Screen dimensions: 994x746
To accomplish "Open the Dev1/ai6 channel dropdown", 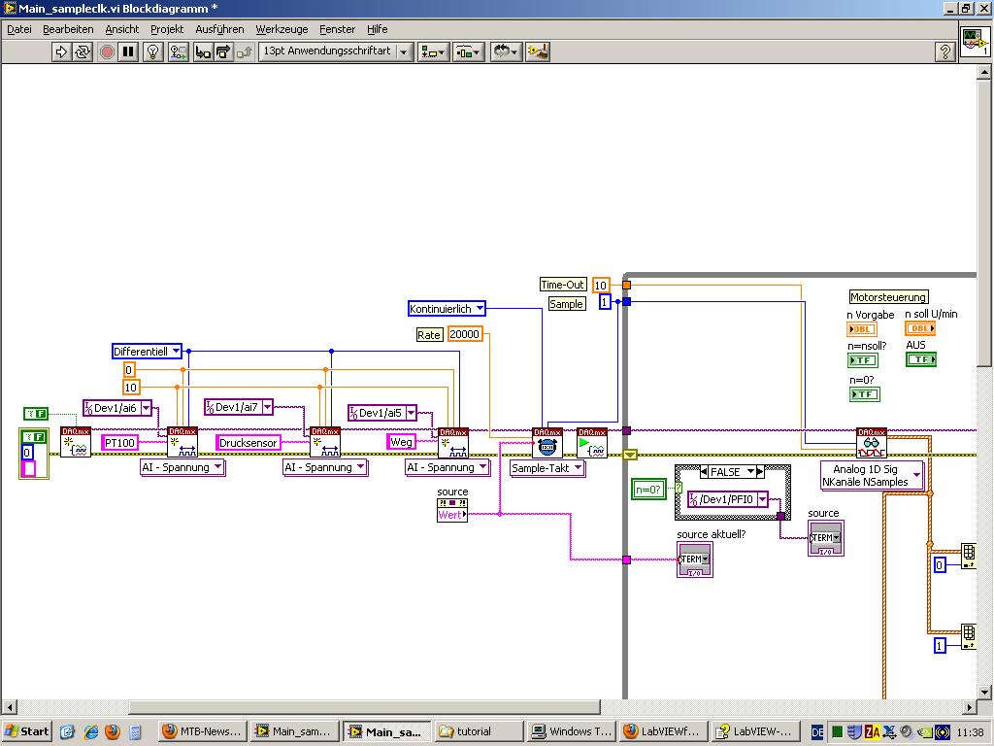I will click(x=147, y=408).
